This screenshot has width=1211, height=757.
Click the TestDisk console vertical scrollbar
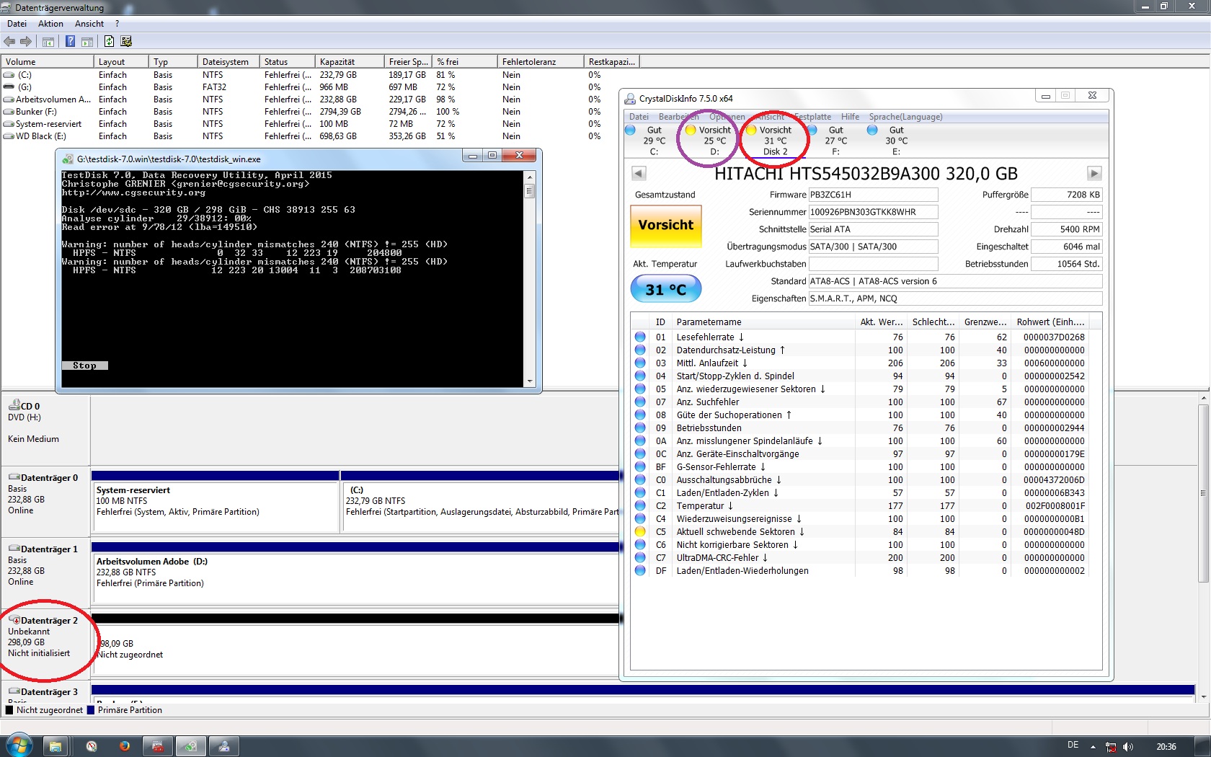pyautogui.click(x=530, y=278)
